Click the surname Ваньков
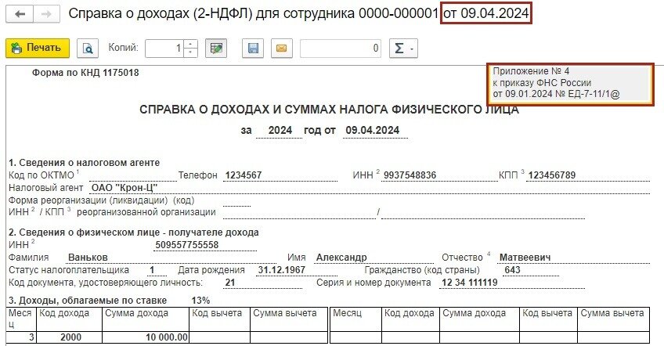The width and height of the screenshot is (664, 346). 88,258
